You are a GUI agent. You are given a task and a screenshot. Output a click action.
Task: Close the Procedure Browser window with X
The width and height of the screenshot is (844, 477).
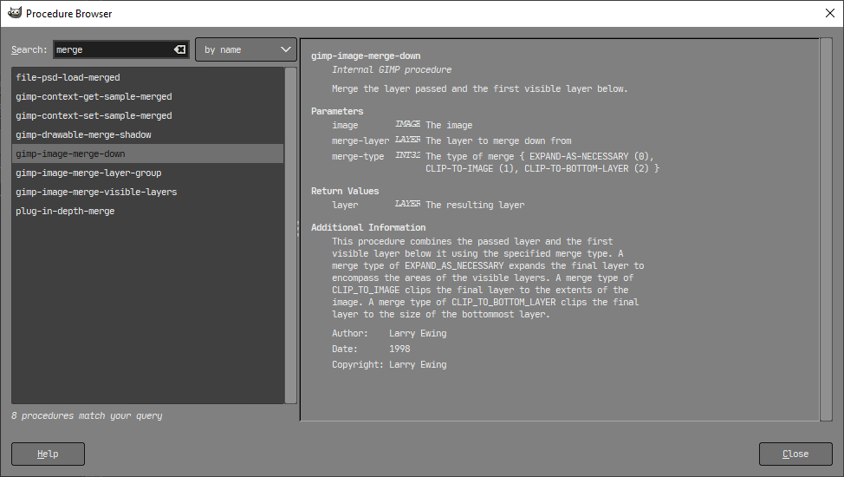tap(830, 14)
